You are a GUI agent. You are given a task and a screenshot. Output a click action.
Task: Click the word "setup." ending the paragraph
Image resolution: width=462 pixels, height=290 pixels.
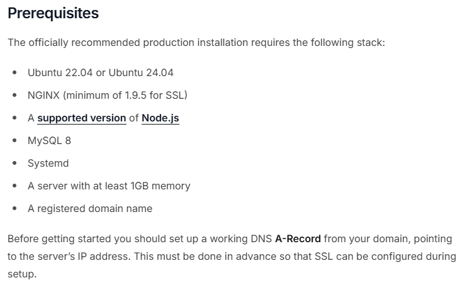pyautogui.click(x=22, y=275)
